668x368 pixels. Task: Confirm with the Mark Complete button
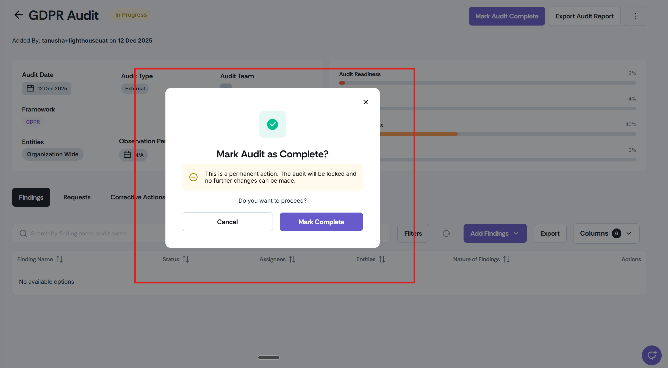pos(321,222)
